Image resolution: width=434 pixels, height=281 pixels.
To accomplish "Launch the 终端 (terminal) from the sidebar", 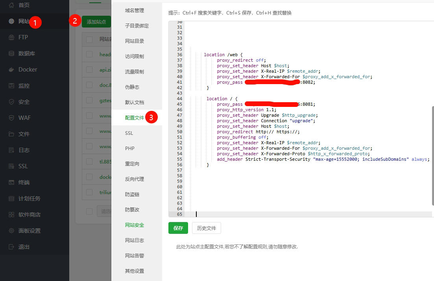I will (x=23, y=182).
